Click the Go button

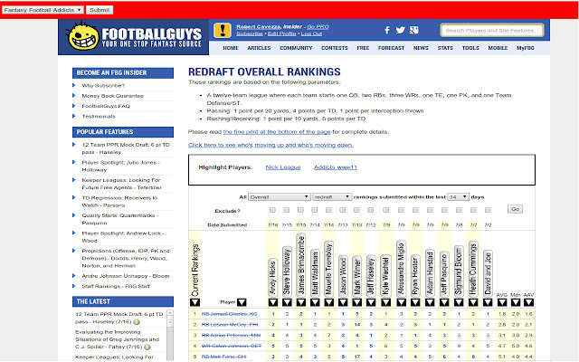515,209
